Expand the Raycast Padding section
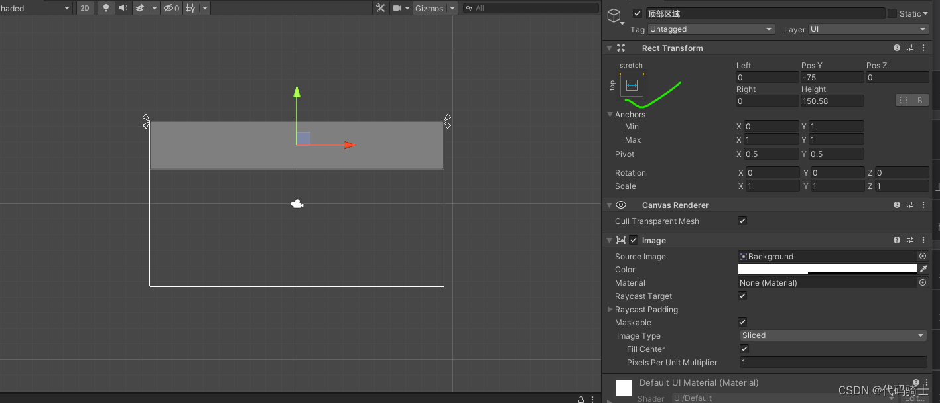The image size is (940, 403). click(x=610, y=310)
